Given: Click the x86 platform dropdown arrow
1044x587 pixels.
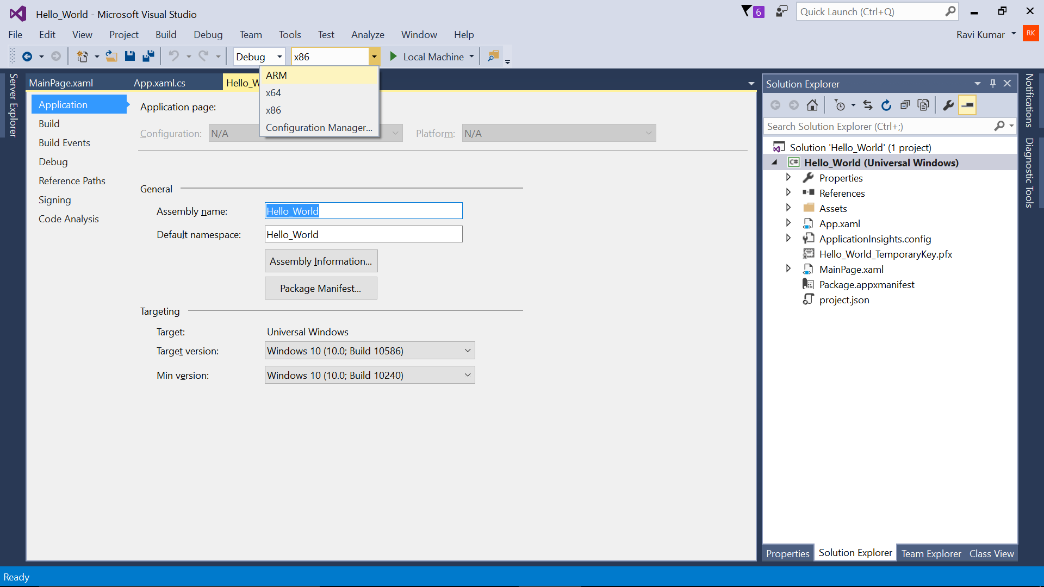Looking at the screenshot, I should coord(374,57).
